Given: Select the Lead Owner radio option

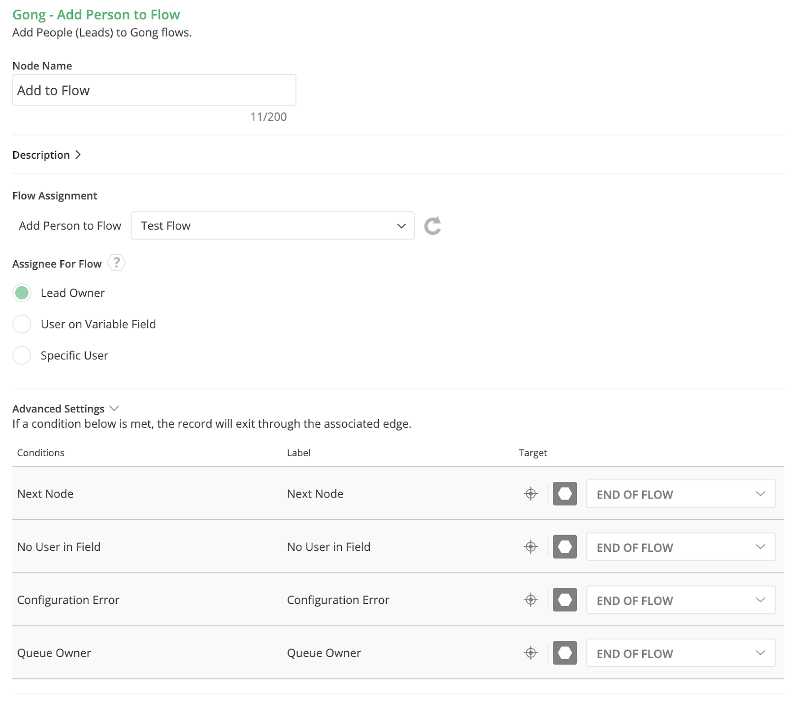Looking at the screenshot, I should point(22,293).
